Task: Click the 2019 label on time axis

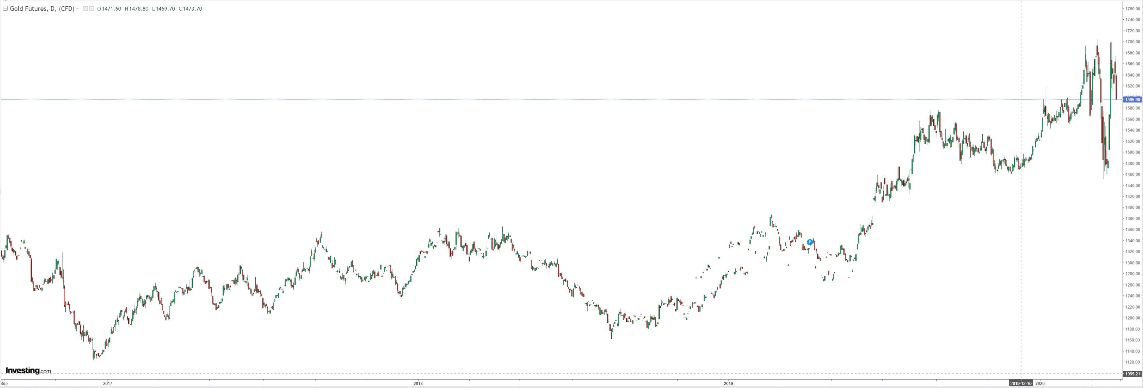Action: pos(728,383)
